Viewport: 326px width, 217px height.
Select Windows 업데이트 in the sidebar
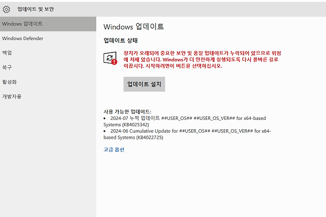click(x=48, y=24)
